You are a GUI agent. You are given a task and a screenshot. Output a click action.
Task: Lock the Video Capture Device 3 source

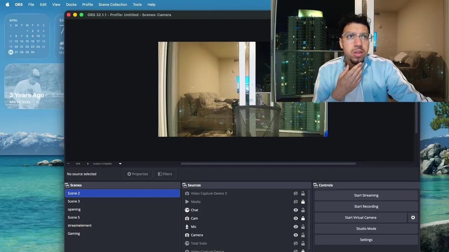[303, 193]
